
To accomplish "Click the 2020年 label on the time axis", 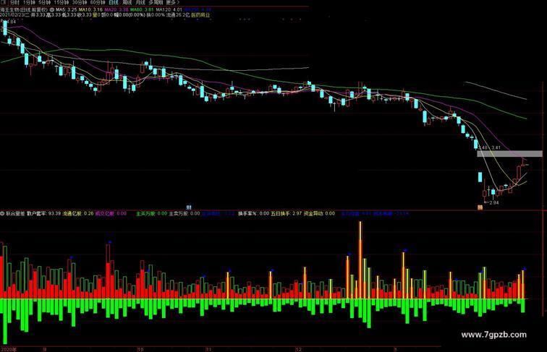I will coord(9,349).
